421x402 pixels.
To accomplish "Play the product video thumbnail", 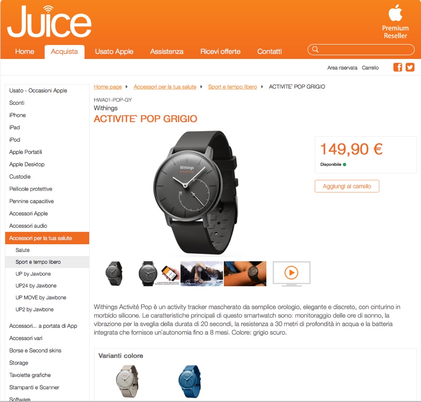I will [291, 273].
